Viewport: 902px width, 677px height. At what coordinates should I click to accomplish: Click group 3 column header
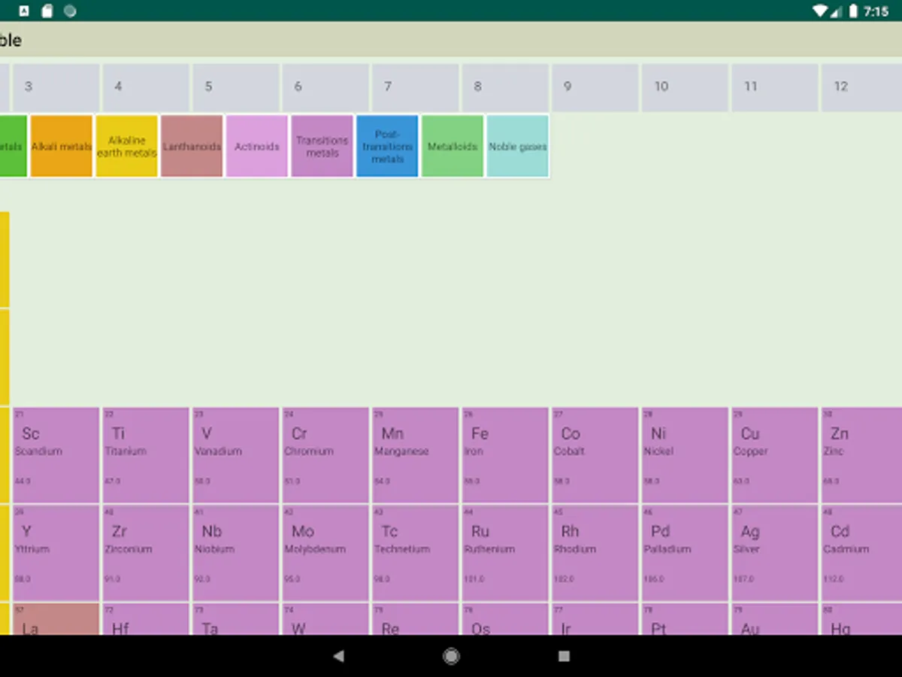point(56,87)
